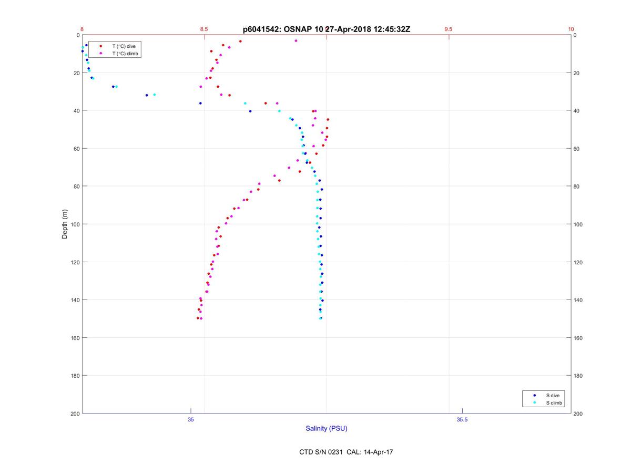Screen dimensions: 631x465
Task: Select the 'T (°C) climb' legend entry
Action: [126, 54]
